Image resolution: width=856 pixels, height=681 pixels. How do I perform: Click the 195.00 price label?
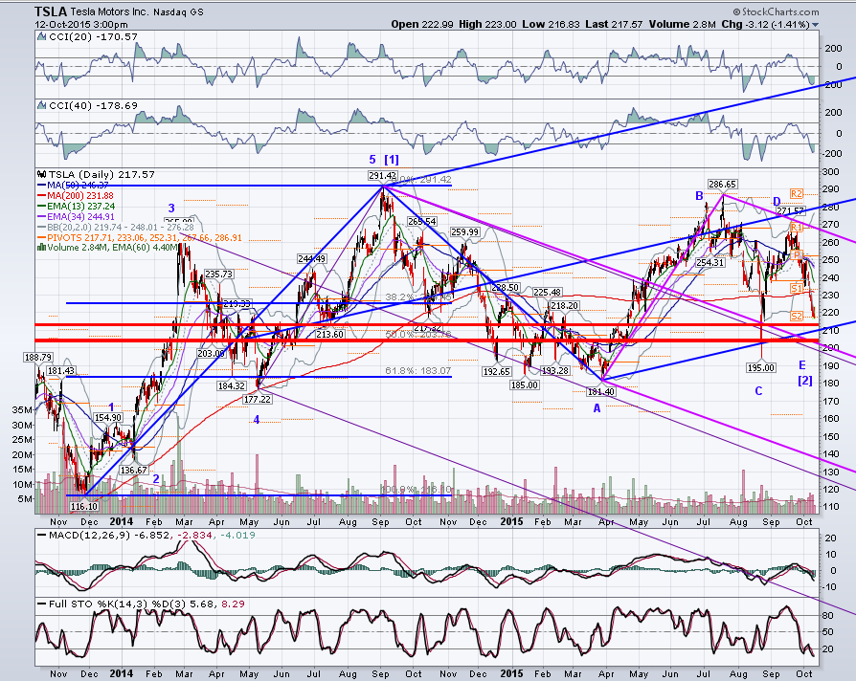(x=761, y=367)
